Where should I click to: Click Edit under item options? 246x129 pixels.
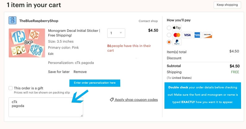(x=51, y=54)
